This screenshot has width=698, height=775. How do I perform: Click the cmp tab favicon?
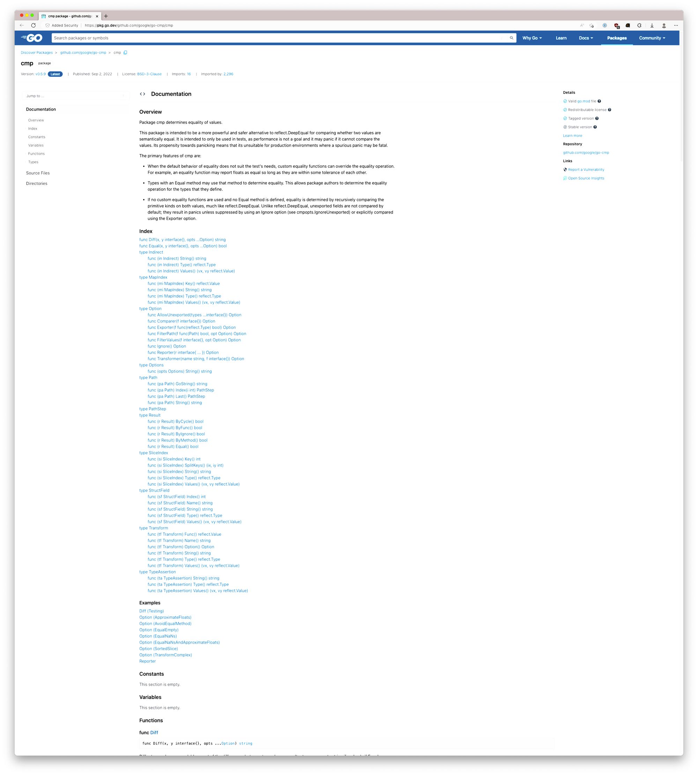coord(44,16)
